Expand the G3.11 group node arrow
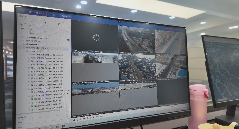The height and width of the screenshot is (129, 239). (x=21, y=41)
